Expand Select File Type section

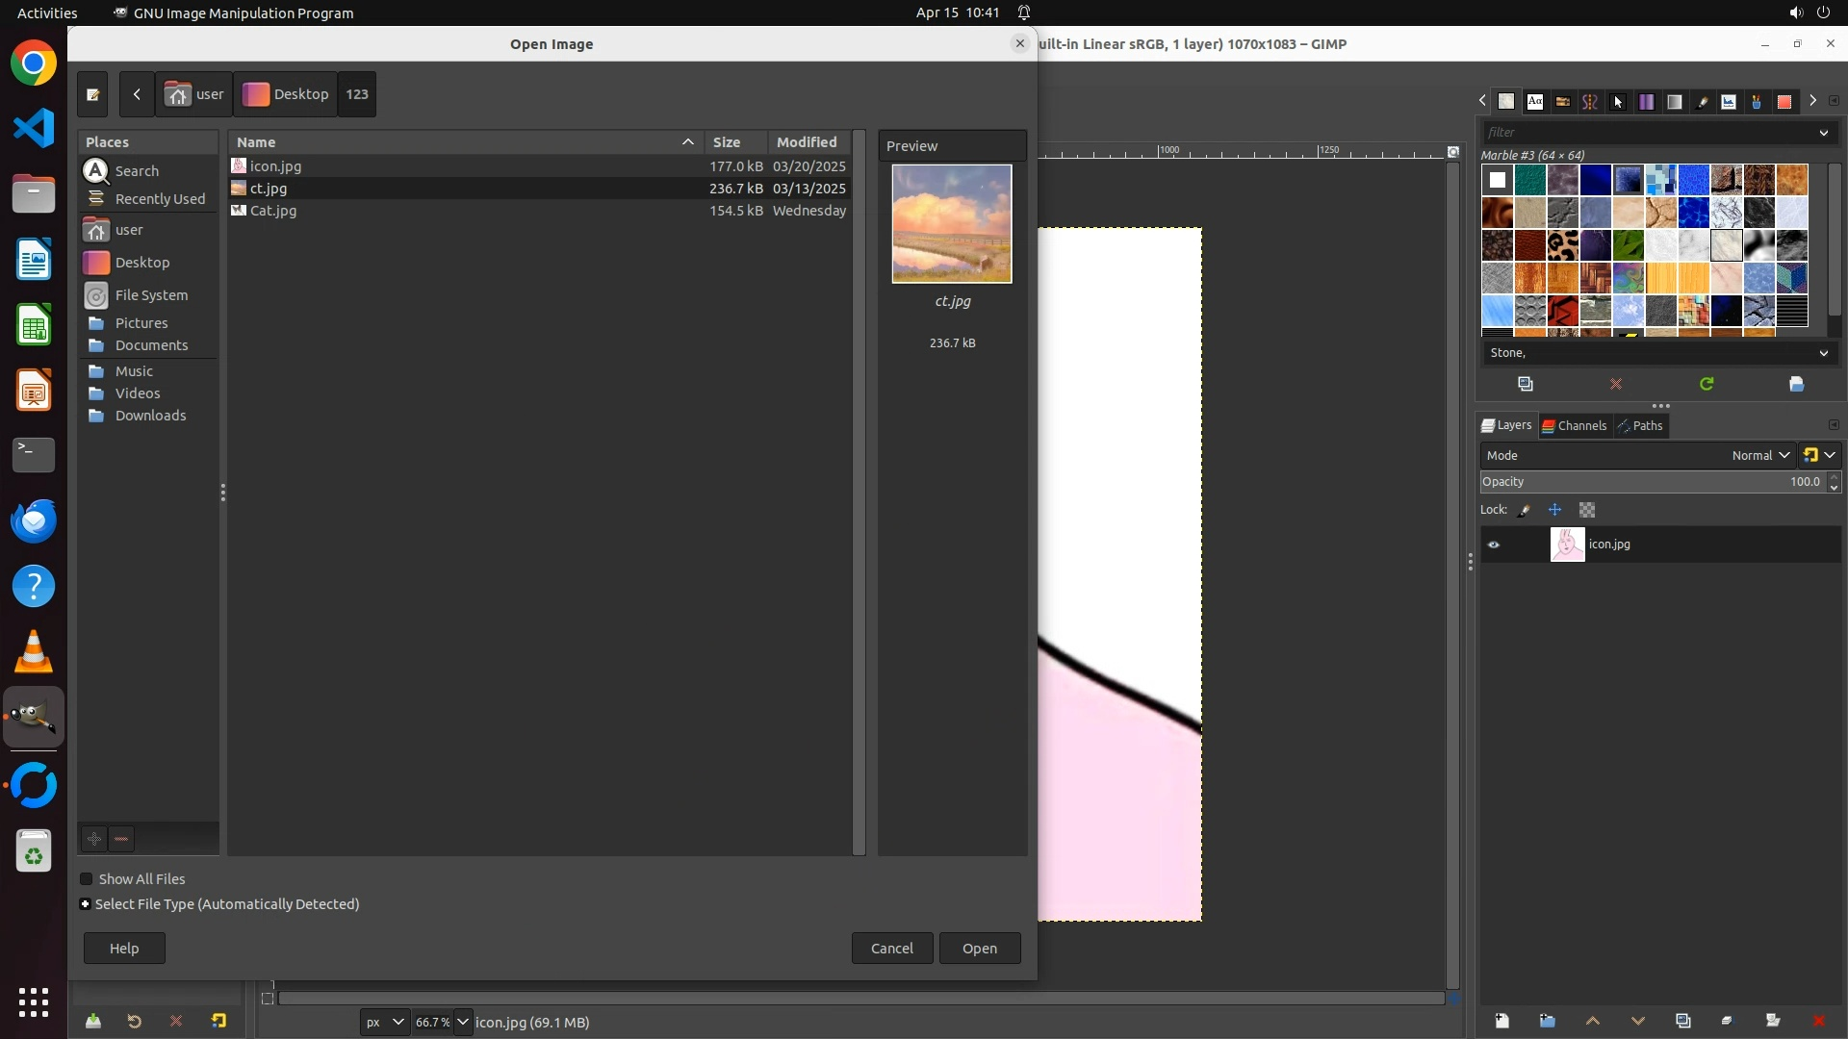[x=86, y=904]
